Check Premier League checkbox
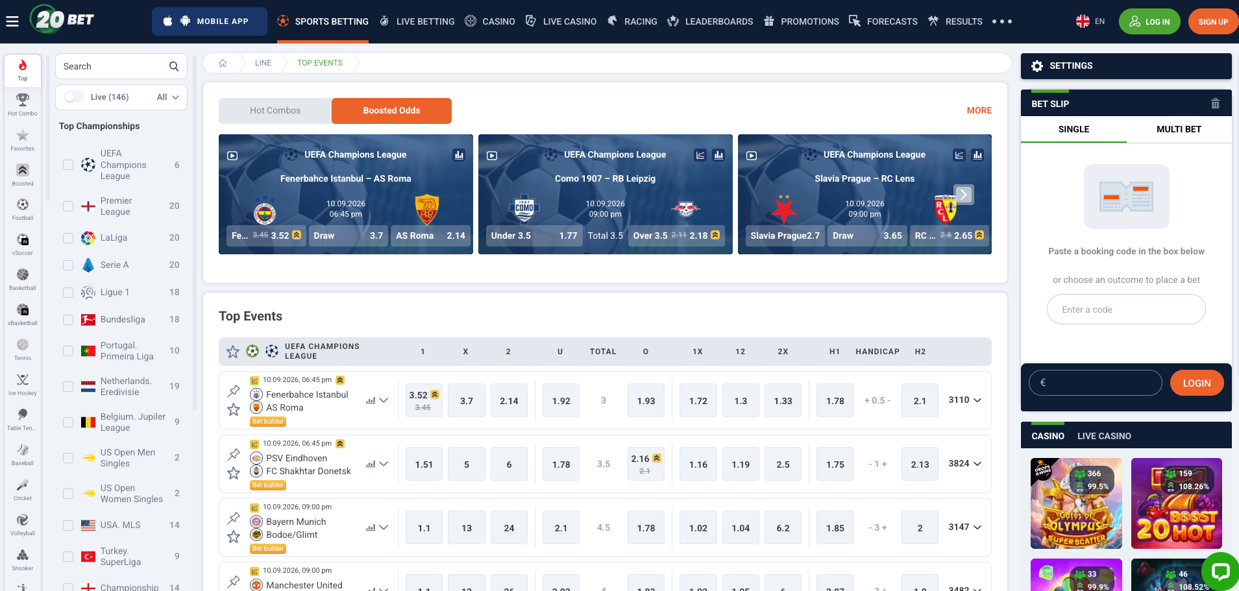The width and height of the screenshot is (1239, 591). click(68, 206)
